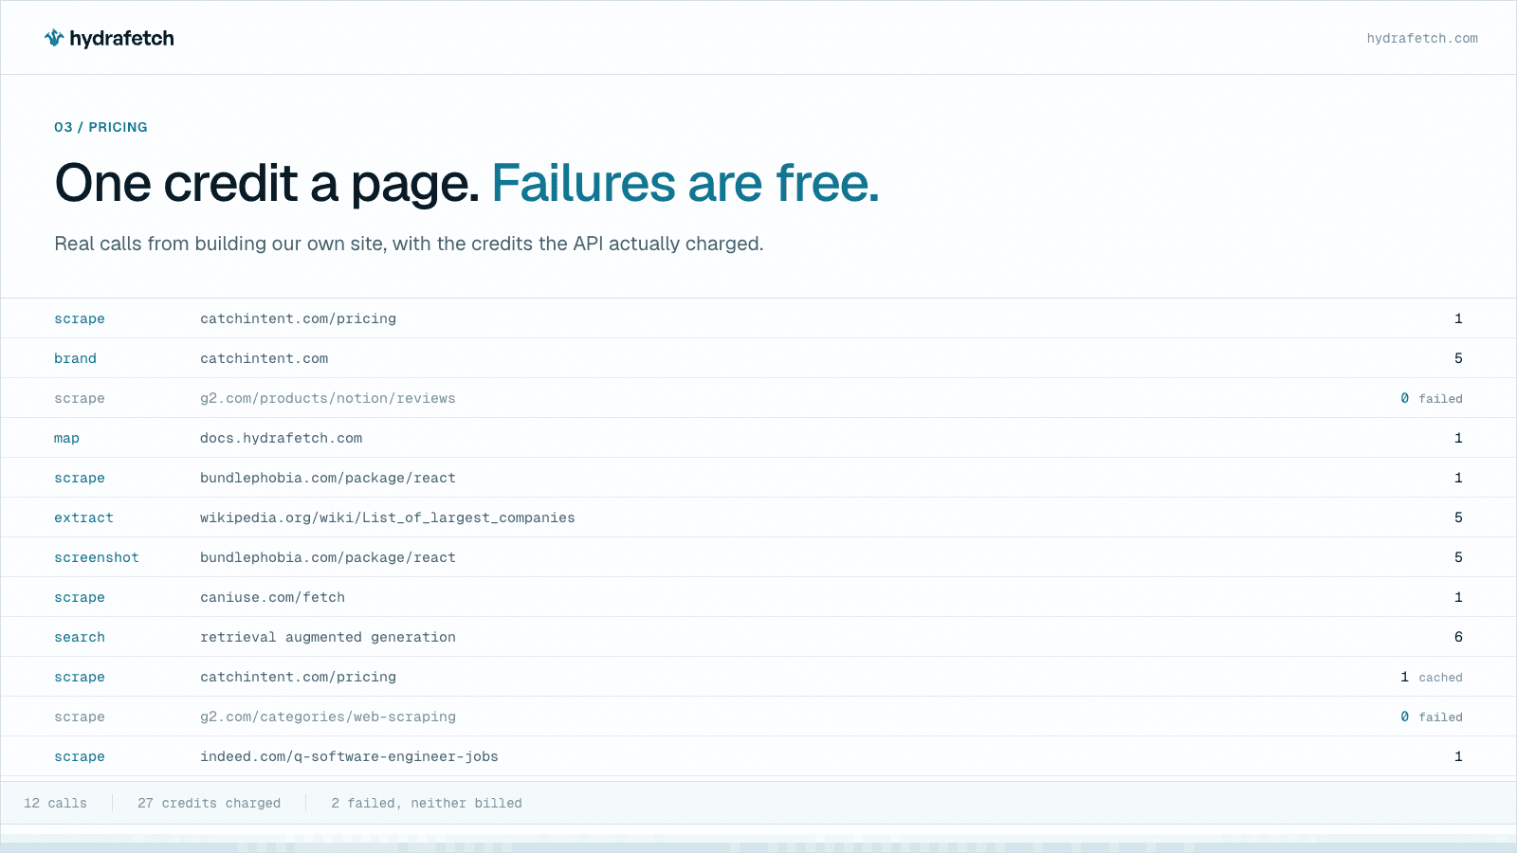Click credit value 1 in map row

pos(1458,438)
